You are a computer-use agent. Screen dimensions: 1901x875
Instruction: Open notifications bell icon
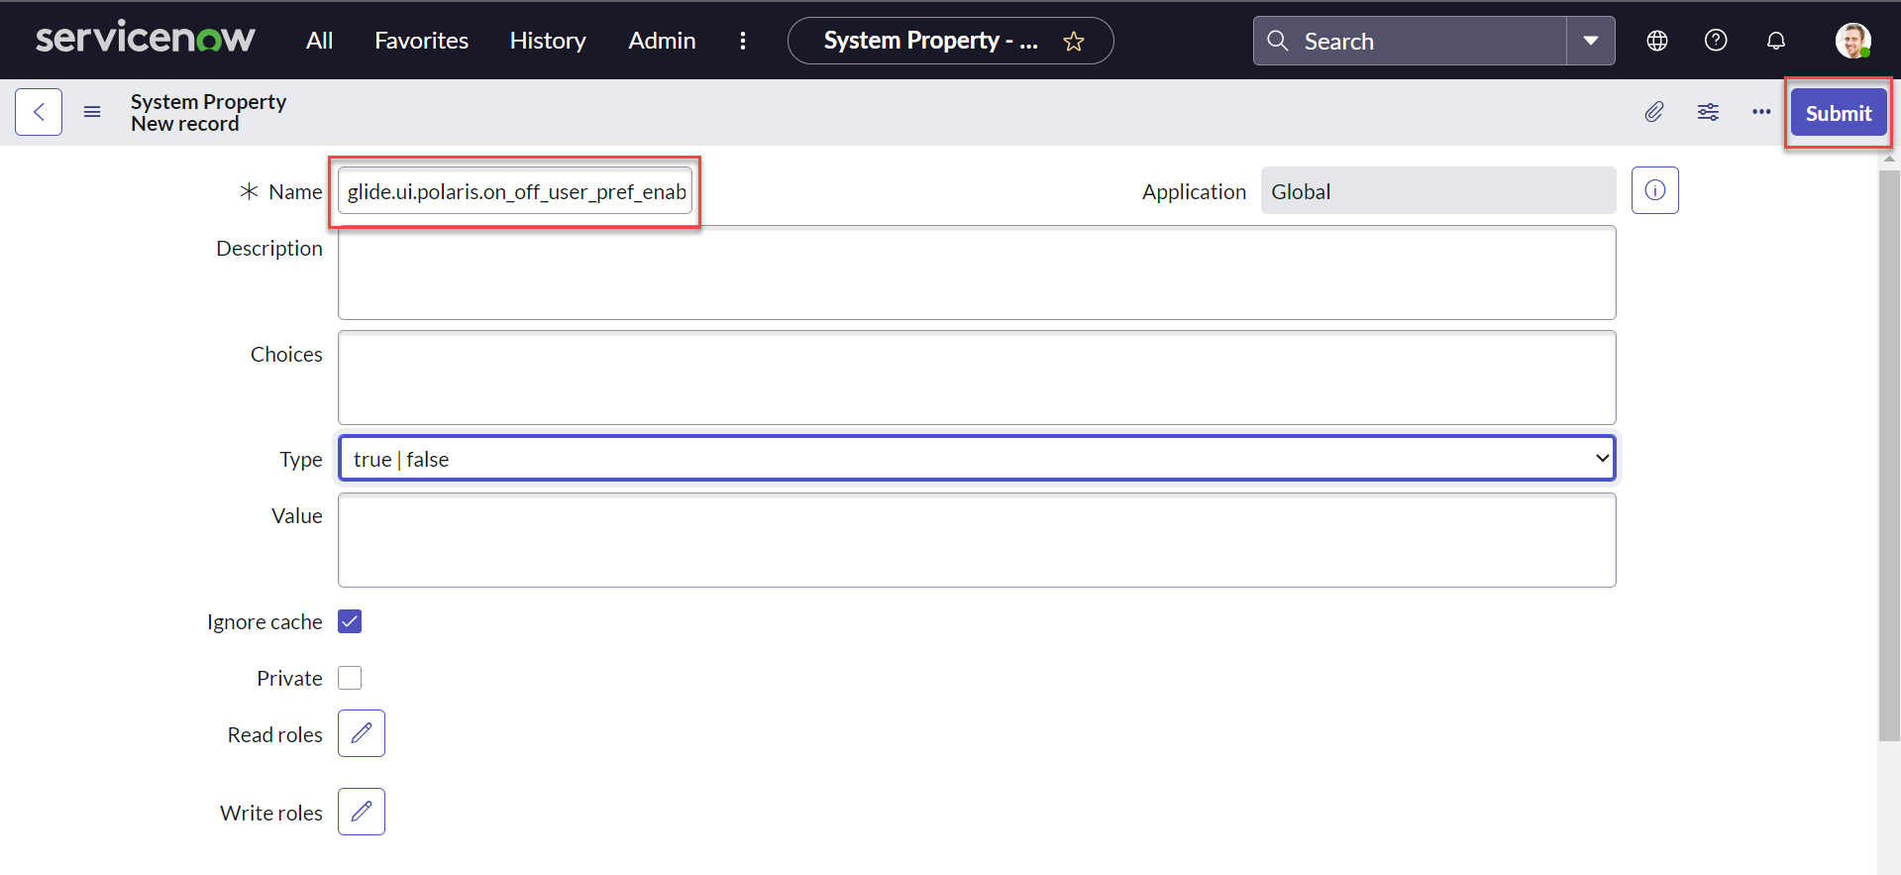click(x=1775, y=41)
